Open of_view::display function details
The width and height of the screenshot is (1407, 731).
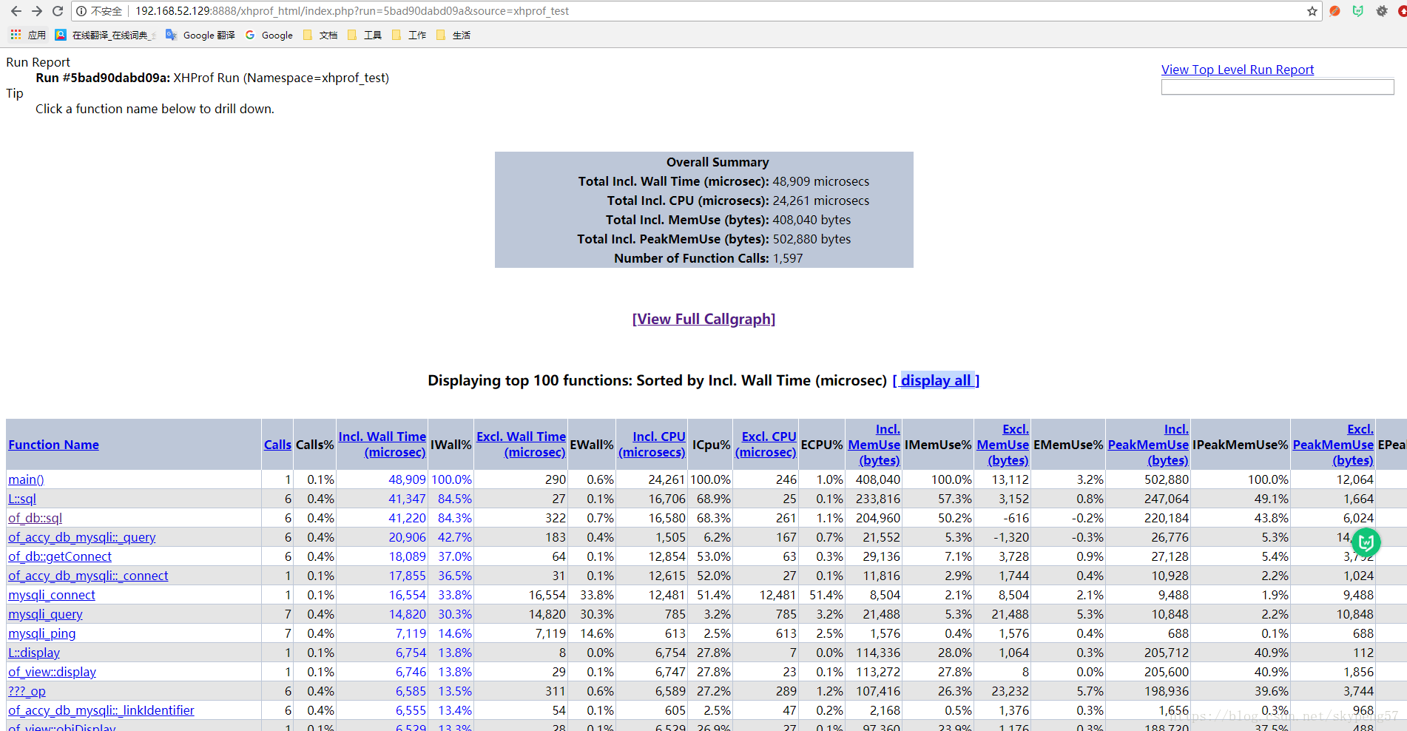click(x=52, y=672)
